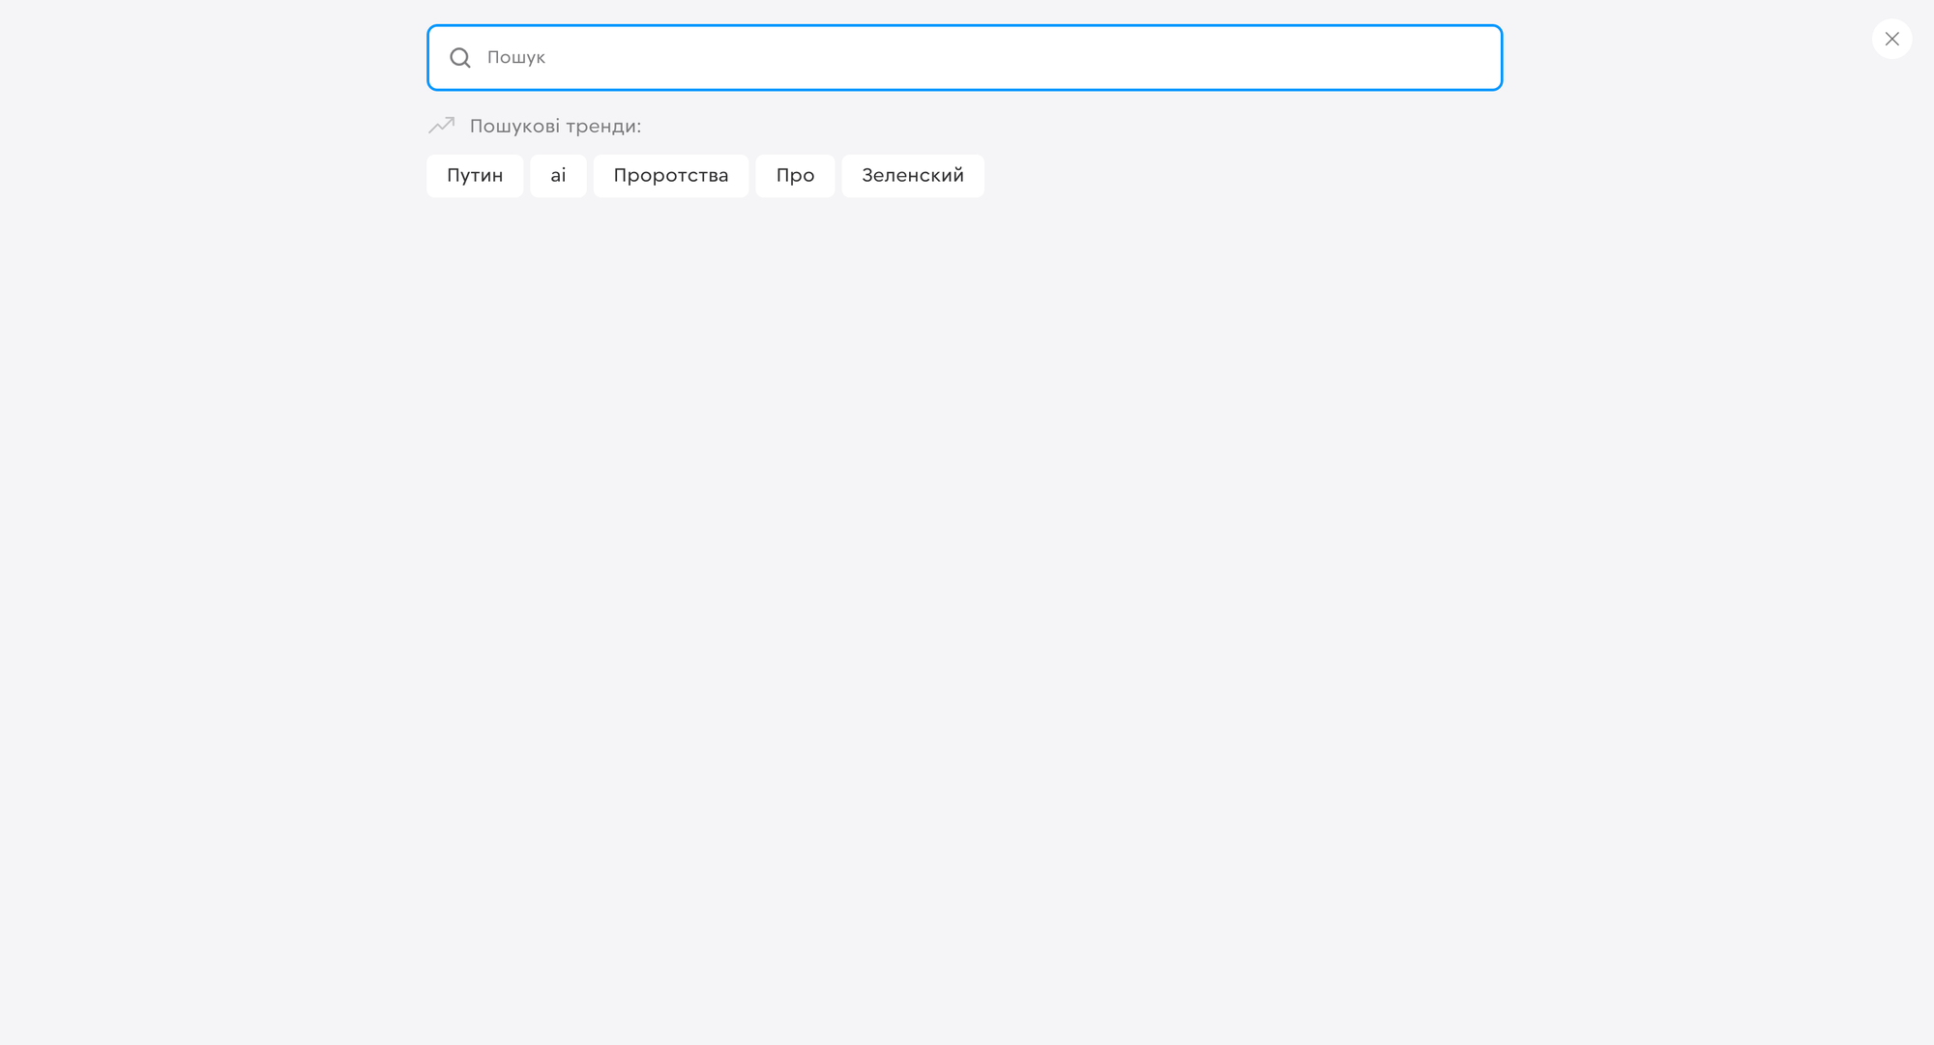Click the Пошукові тренди label
Viewport: 1934px width, 1045px height.
(x=555, y=127)
